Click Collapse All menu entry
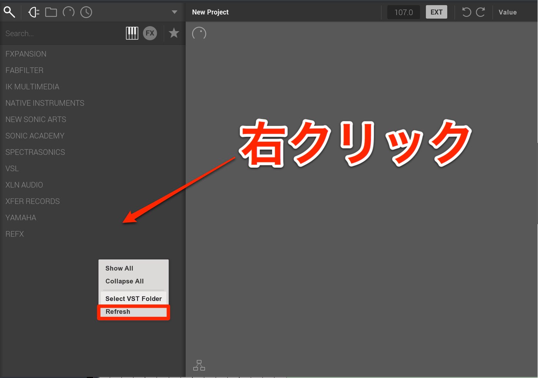538x378 pixels. coord(125,281)
